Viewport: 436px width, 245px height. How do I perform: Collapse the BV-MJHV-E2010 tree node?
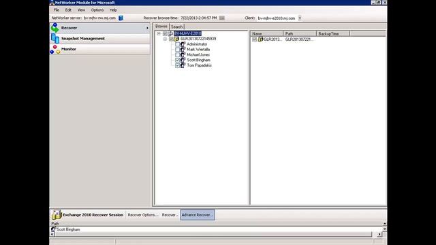coord(159,33)
